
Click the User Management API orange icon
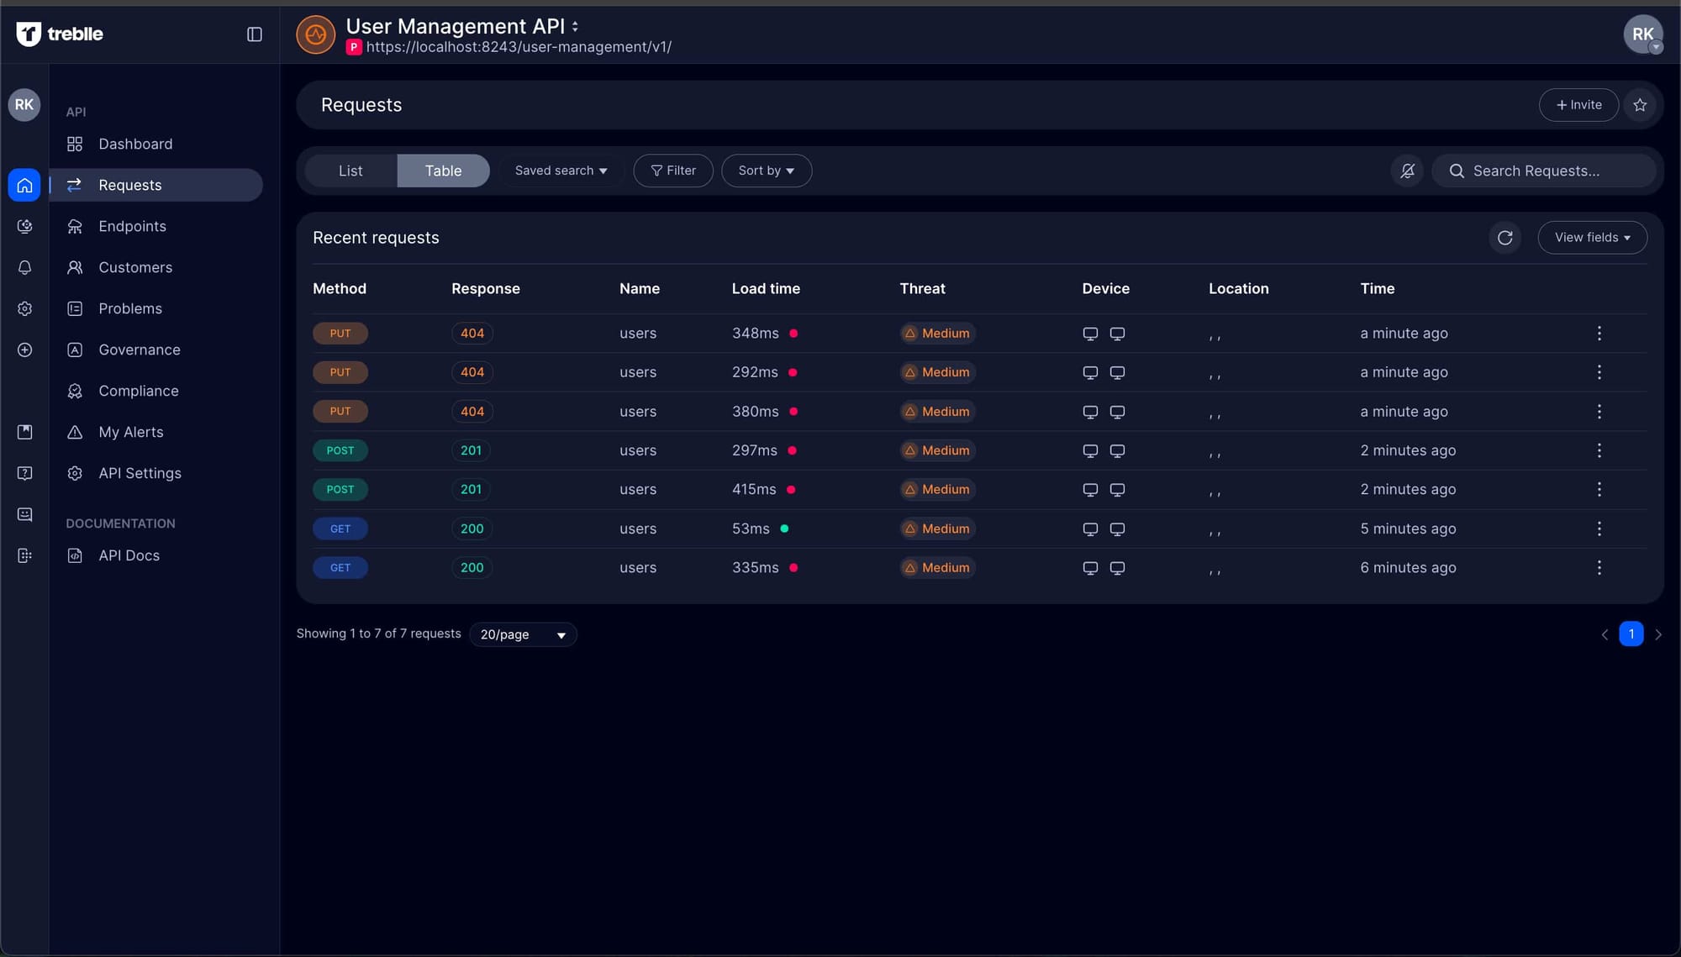click(x=315, y=34)
